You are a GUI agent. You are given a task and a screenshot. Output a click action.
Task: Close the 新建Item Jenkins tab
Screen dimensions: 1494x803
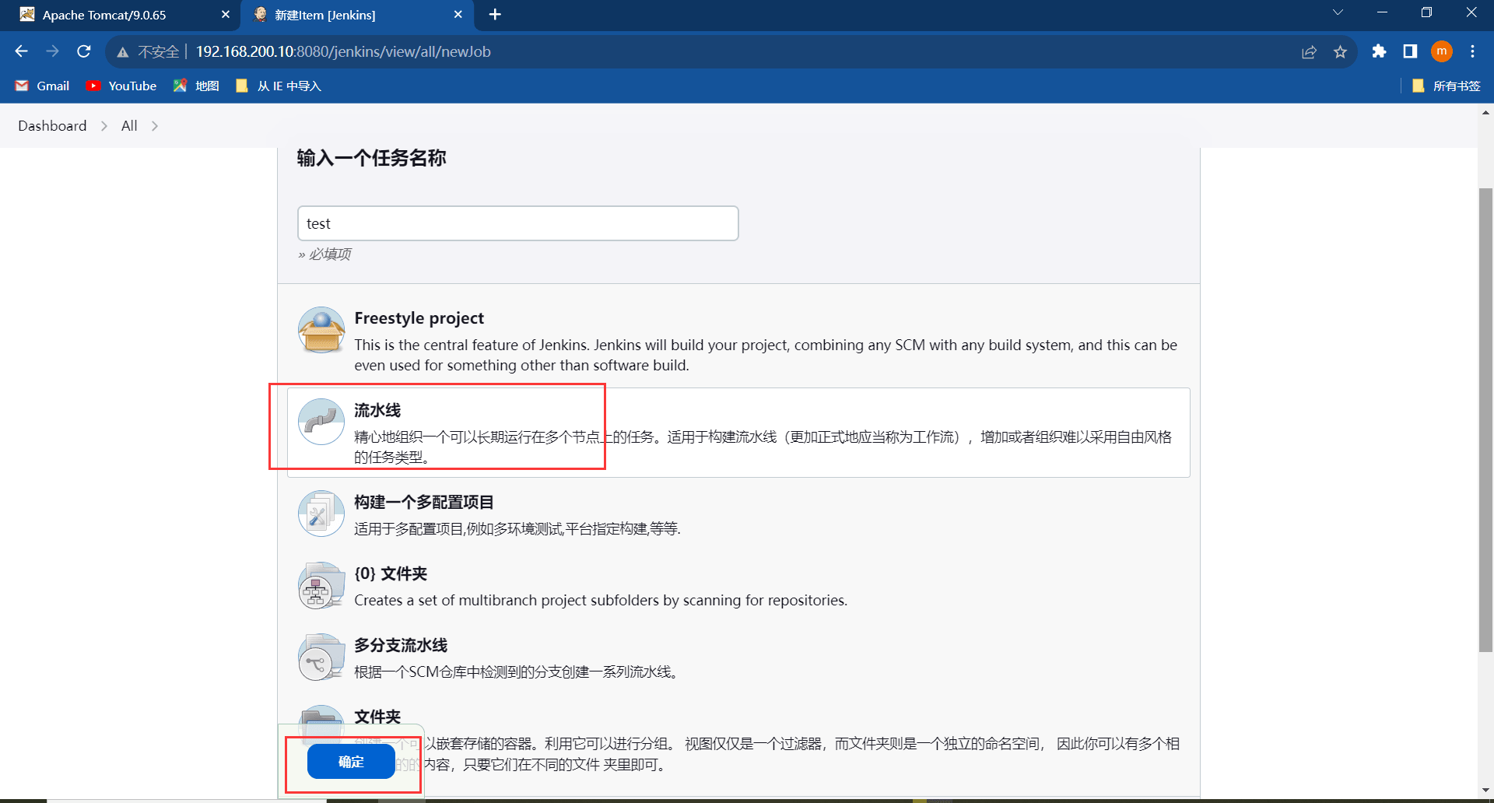pyautogui.click(x=458, y=15)
